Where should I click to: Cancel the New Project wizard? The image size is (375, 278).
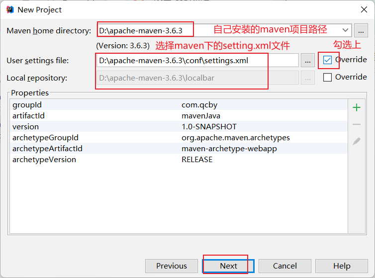285,266
